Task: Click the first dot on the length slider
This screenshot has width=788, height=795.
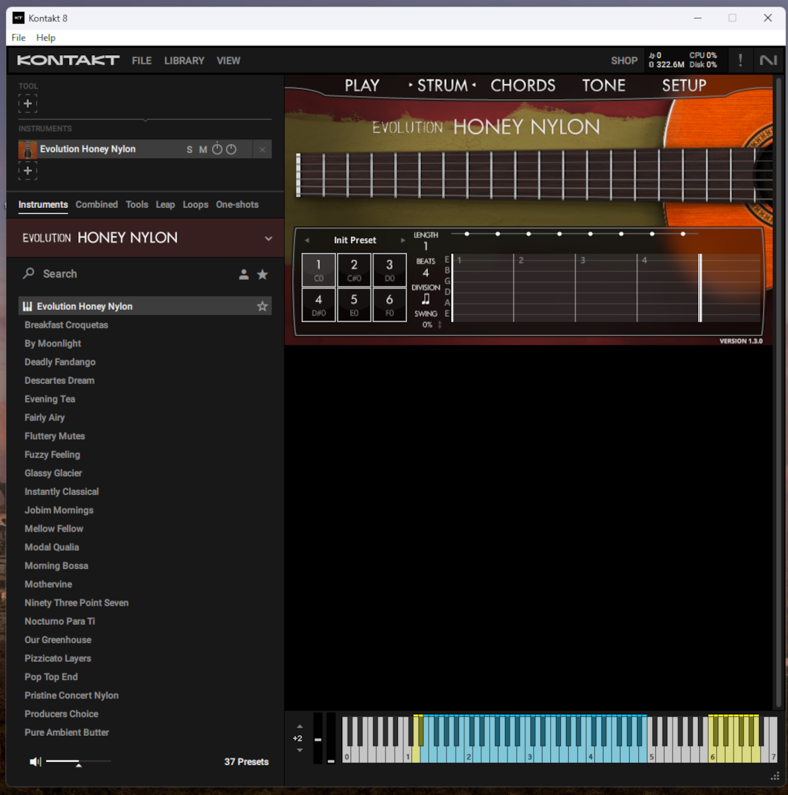Action: click(x=467, y=234)
